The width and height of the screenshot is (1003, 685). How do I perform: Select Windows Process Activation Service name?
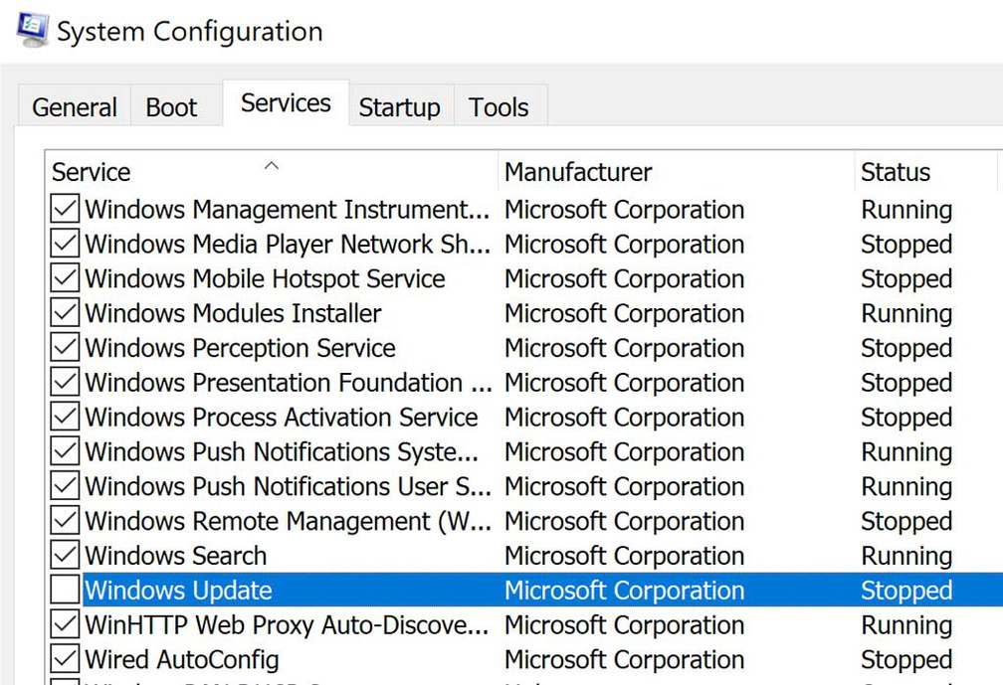(x=282, y=417)
